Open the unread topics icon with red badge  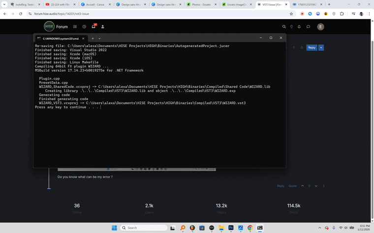[x=93, y=26]
